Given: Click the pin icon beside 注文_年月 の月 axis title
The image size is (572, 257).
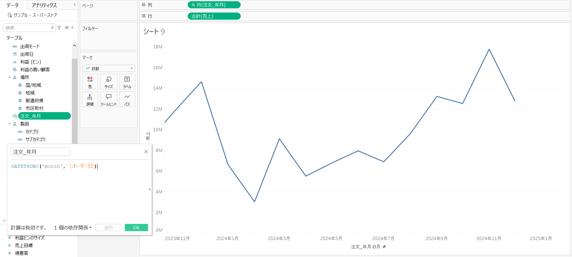Looking at the screenshot, I should click(384, 247).
